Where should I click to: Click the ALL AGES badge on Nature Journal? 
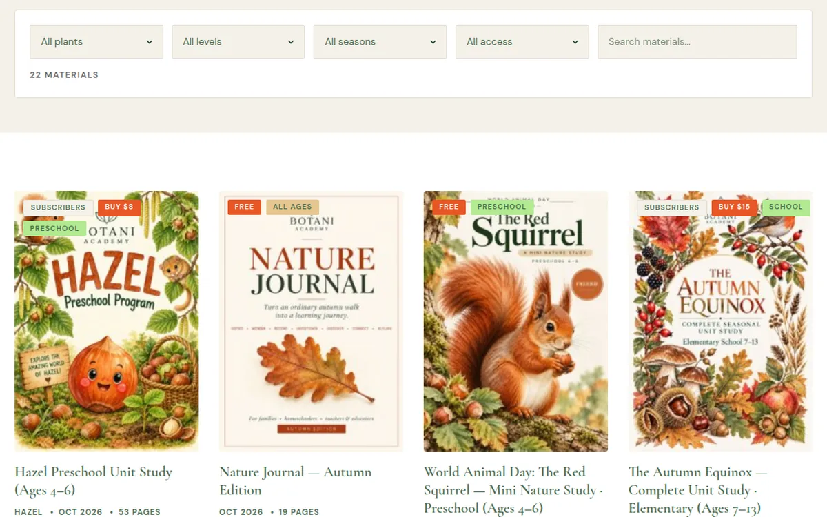(x=292, y=207)
